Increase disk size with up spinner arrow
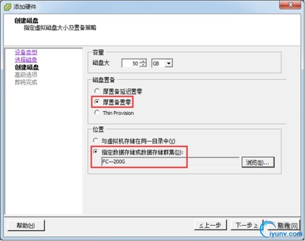Image resolution: width=305 pixels, height=241 pixels. pyautogui.click(x=143, y=61)
